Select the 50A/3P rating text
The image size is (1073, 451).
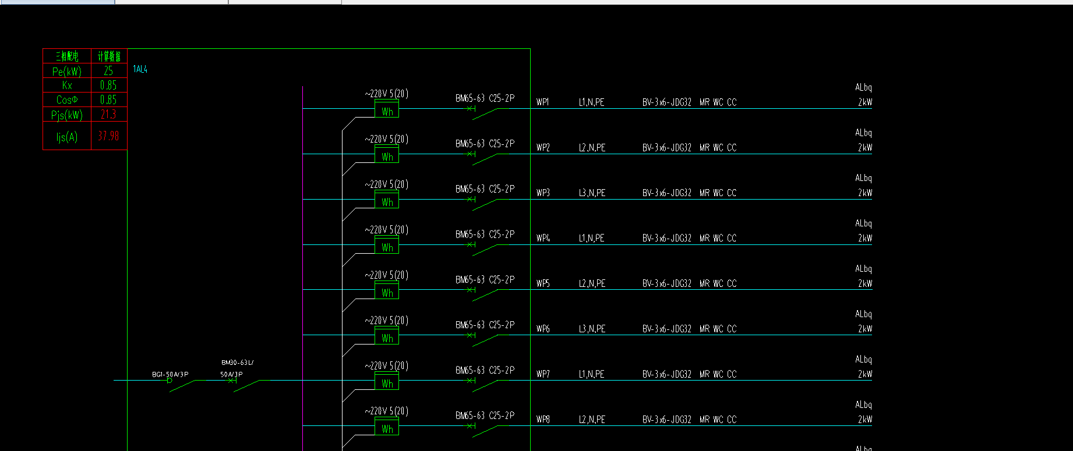231,374
